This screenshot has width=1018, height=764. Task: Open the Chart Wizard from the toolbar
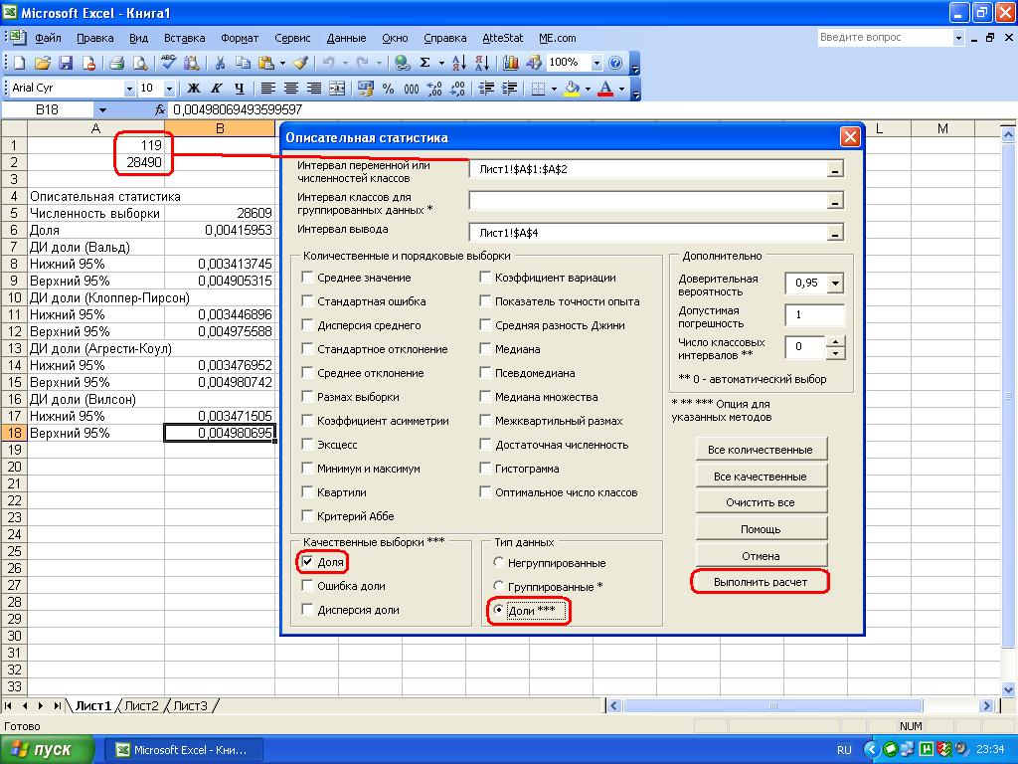click(x=512, y=63)
